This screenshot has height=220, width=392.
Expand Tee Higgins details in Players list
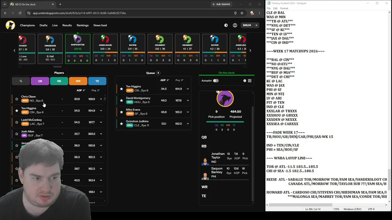101,111
